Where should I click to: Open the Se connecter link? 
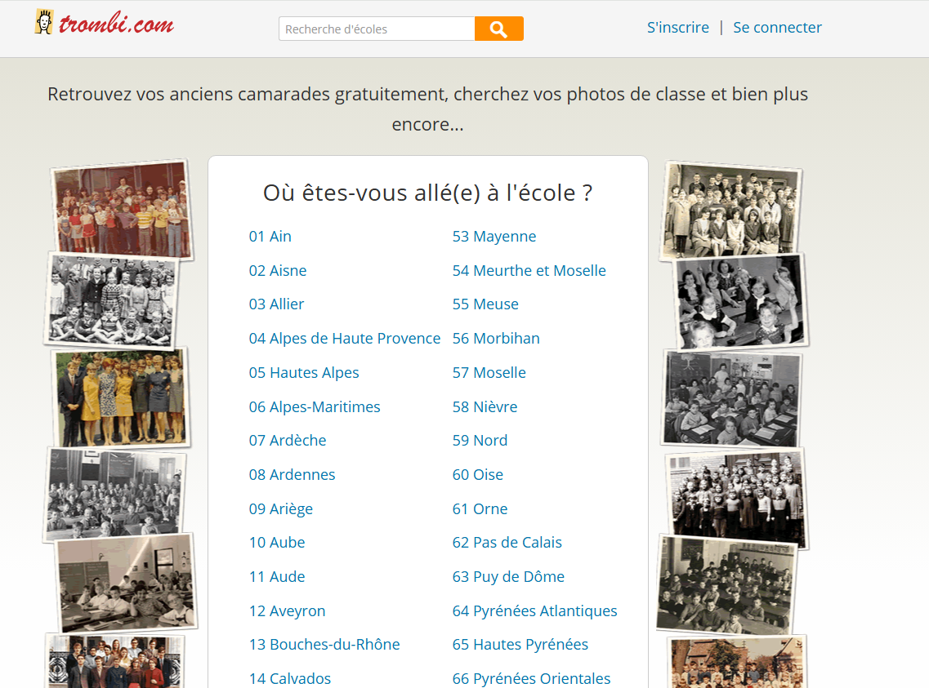[x=777, y=27]
